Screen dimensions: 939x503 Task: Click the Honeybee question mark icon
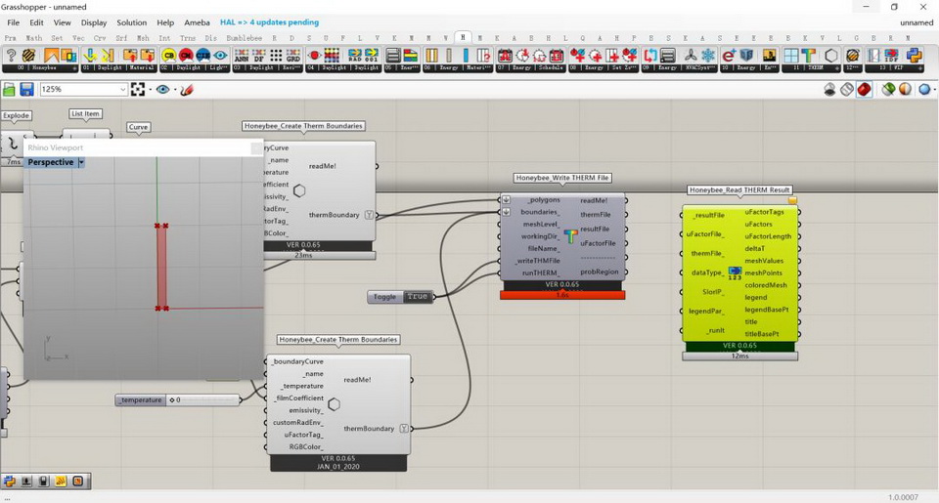pos(10,56)
